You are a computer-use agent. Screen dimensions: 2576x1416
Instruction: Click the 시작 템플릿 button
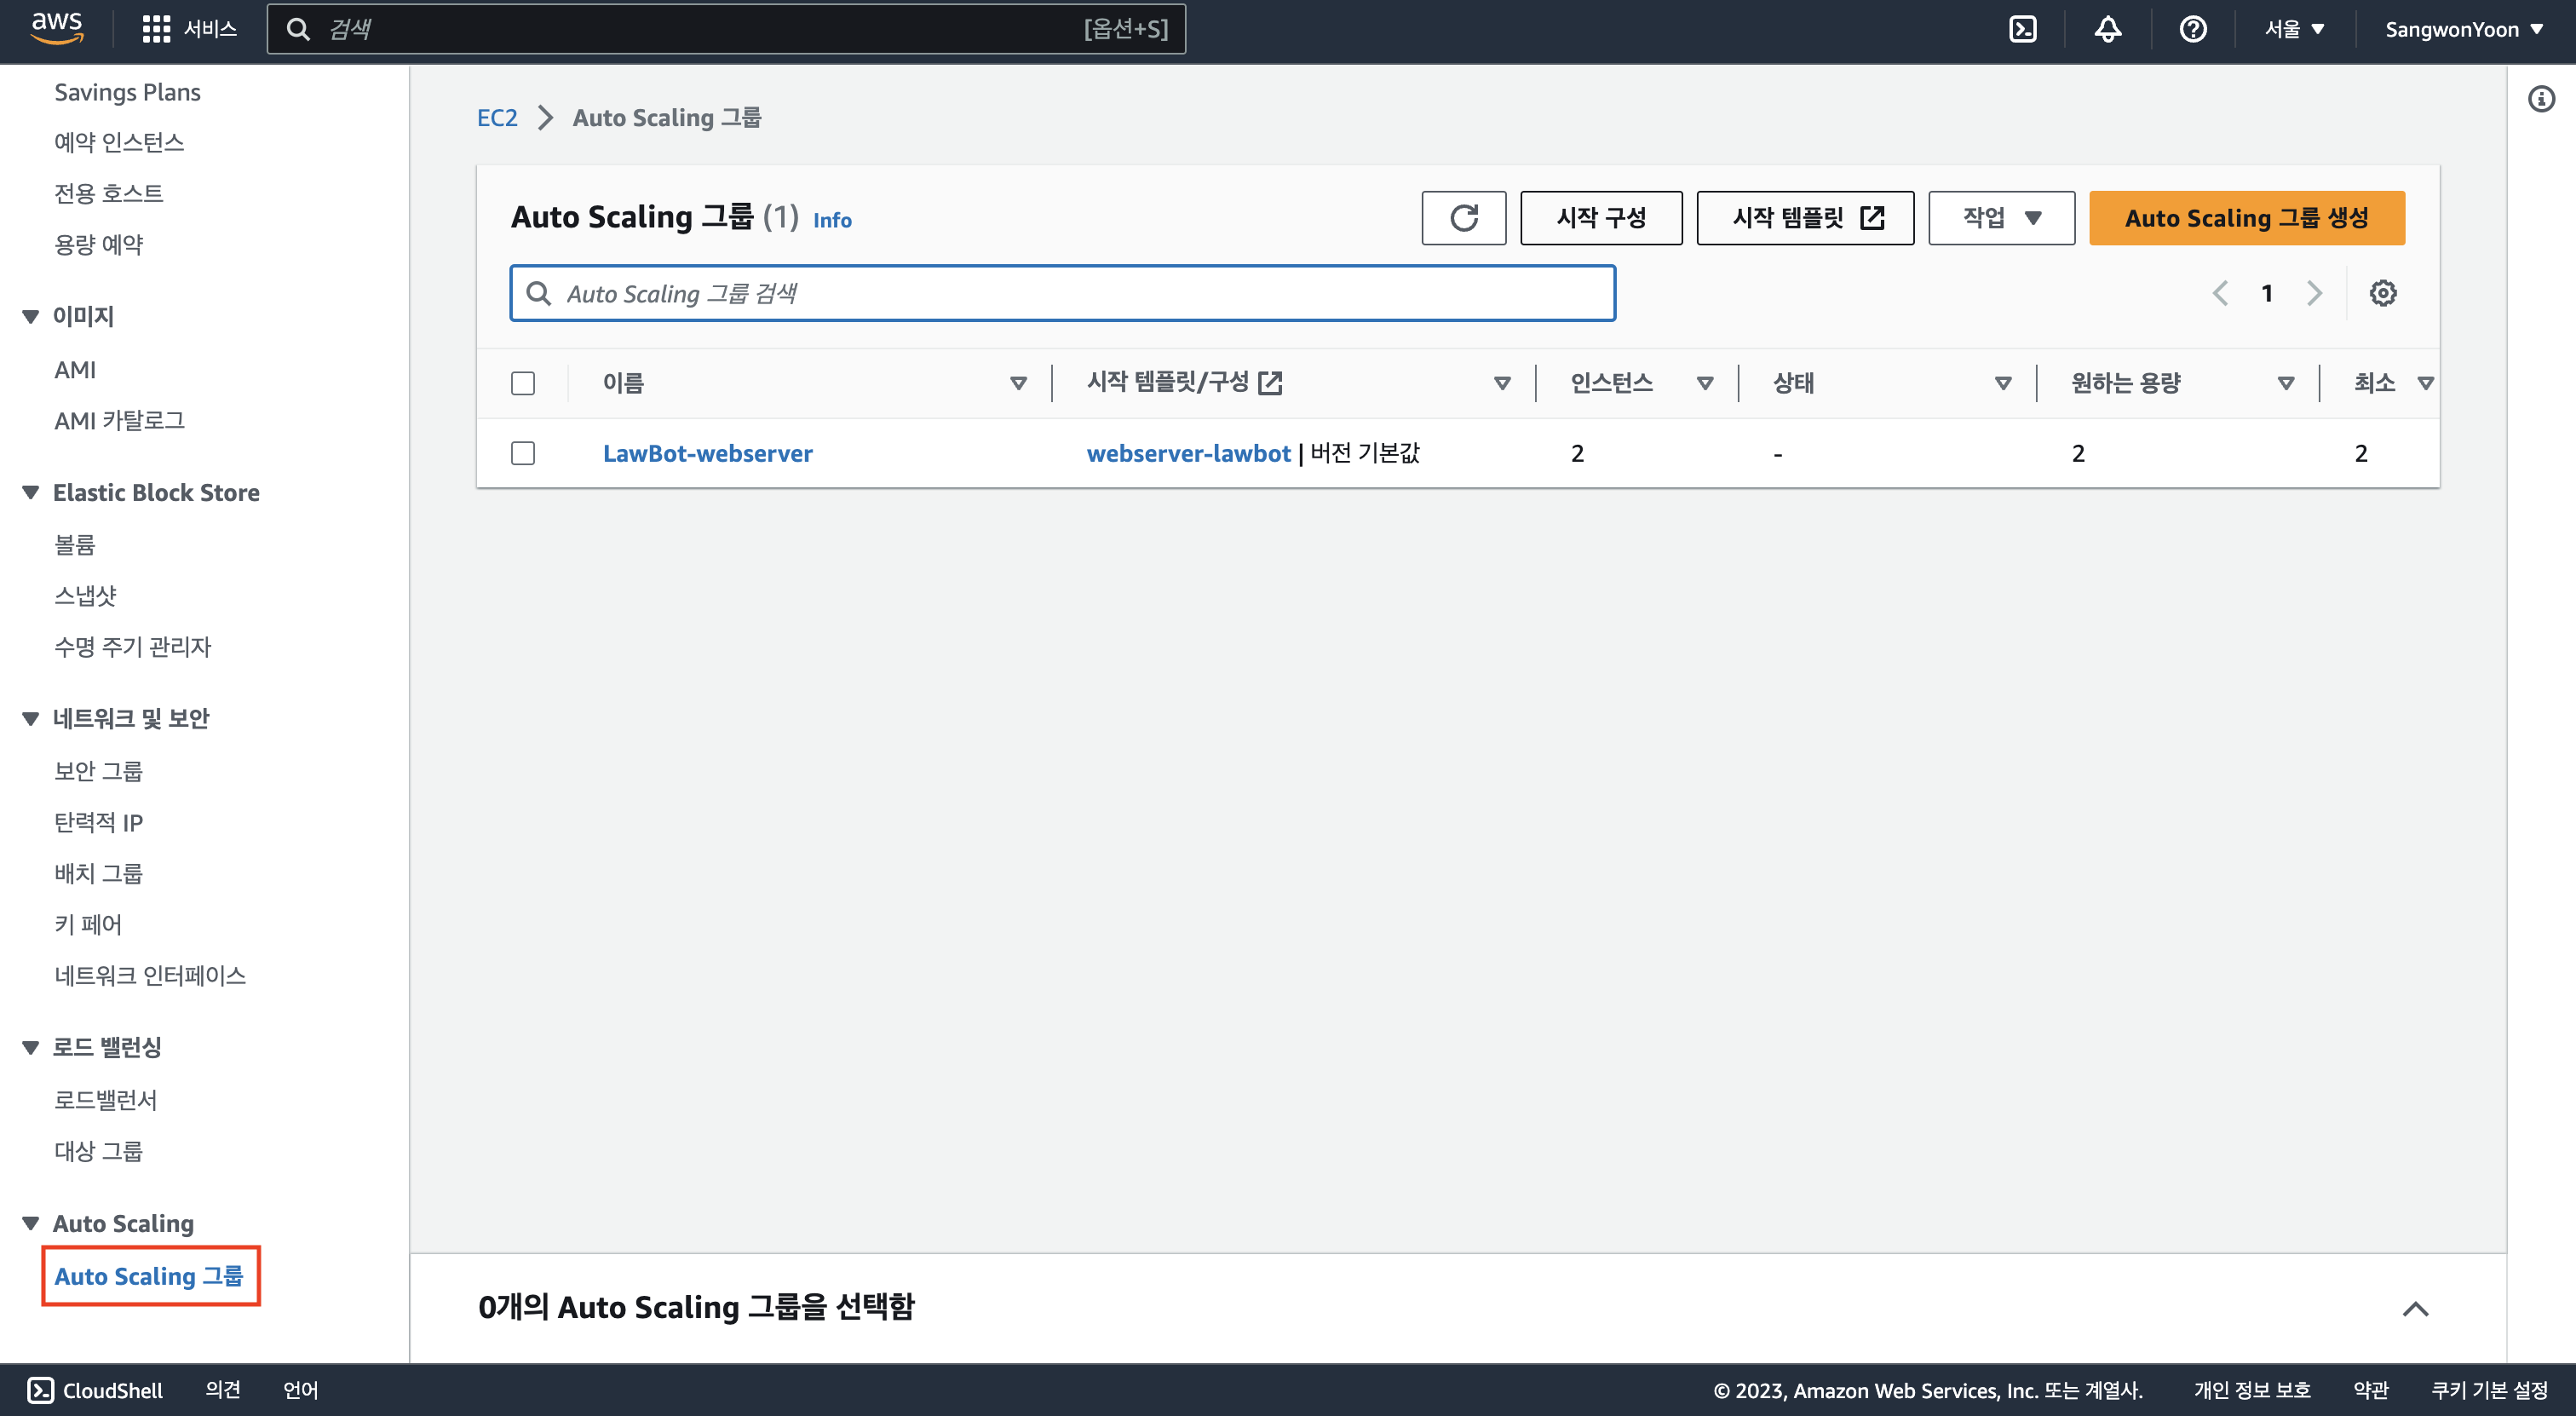point(1805,218)
